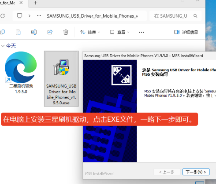This screenshot has height=184, width=216.
Task: Close the current Explorer tab
Action: coord(21,3)
